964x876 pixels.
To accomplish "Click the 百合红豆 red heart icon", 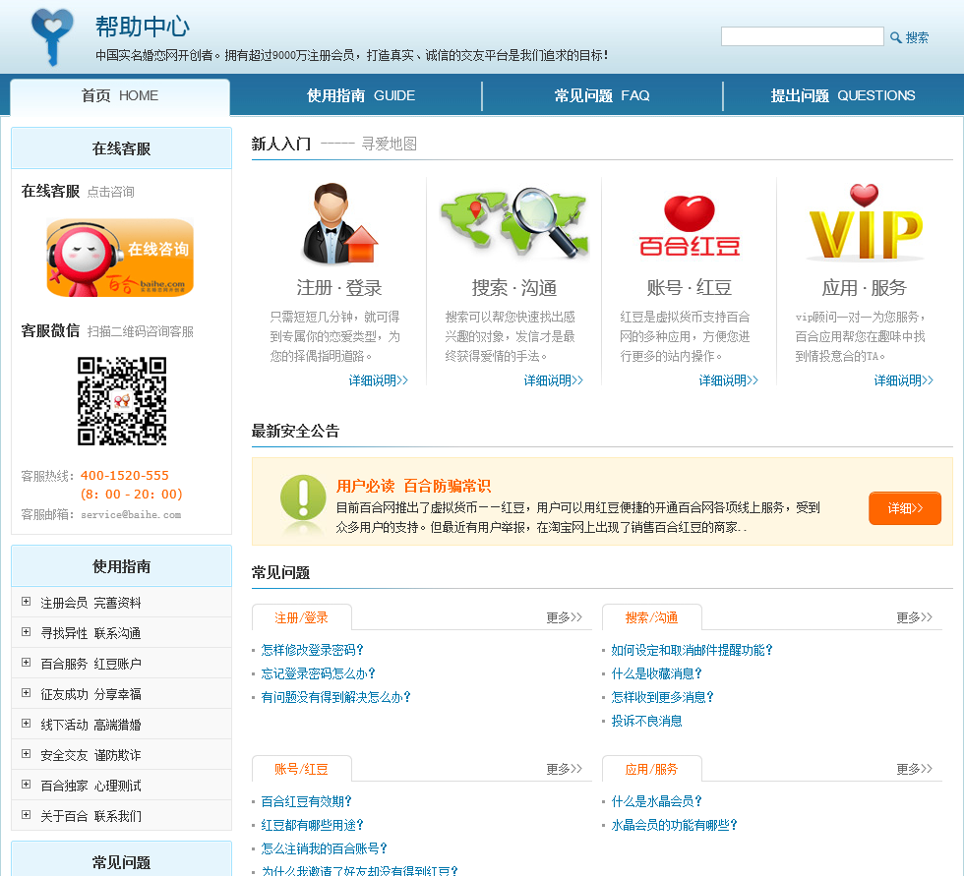I will 690,225.
